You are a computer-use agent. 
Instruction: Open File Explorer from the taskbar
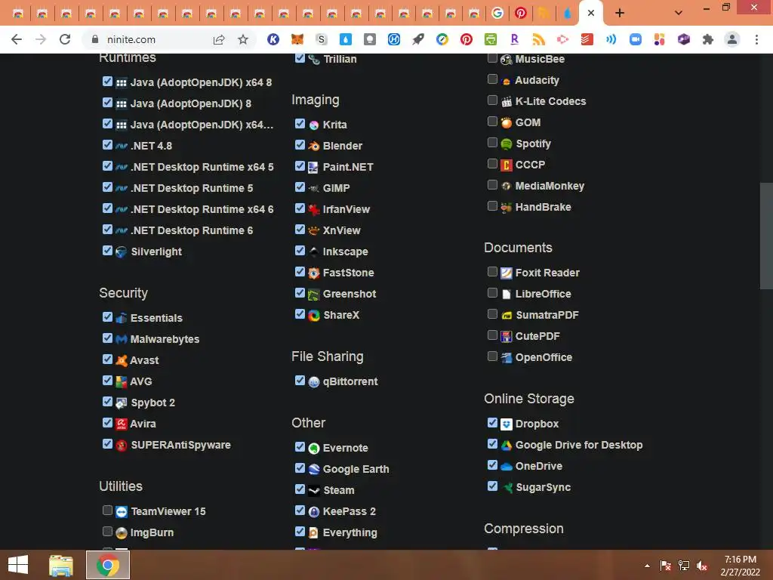pos(61,565)
